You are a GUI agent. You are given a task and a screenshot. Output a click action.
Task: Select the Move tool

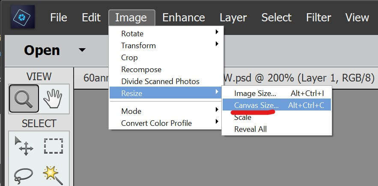(24, 146)
